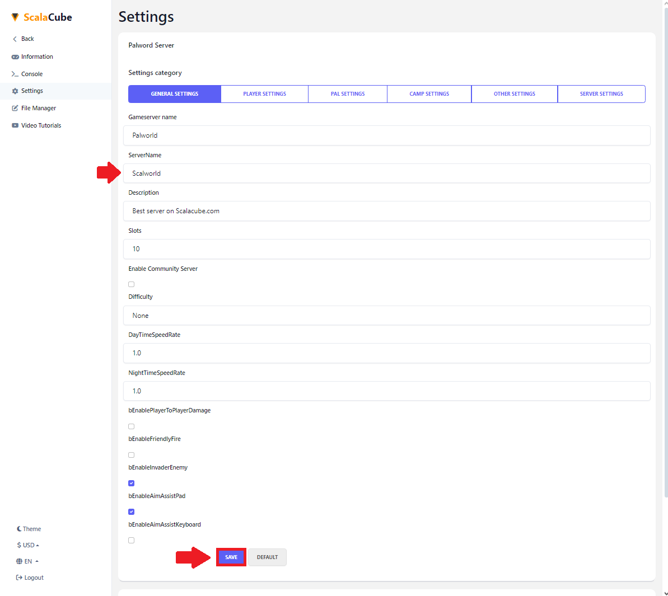Open the Difficulty dropdown
The width and height of the screenshot is (668, 596).
point(386,315)
